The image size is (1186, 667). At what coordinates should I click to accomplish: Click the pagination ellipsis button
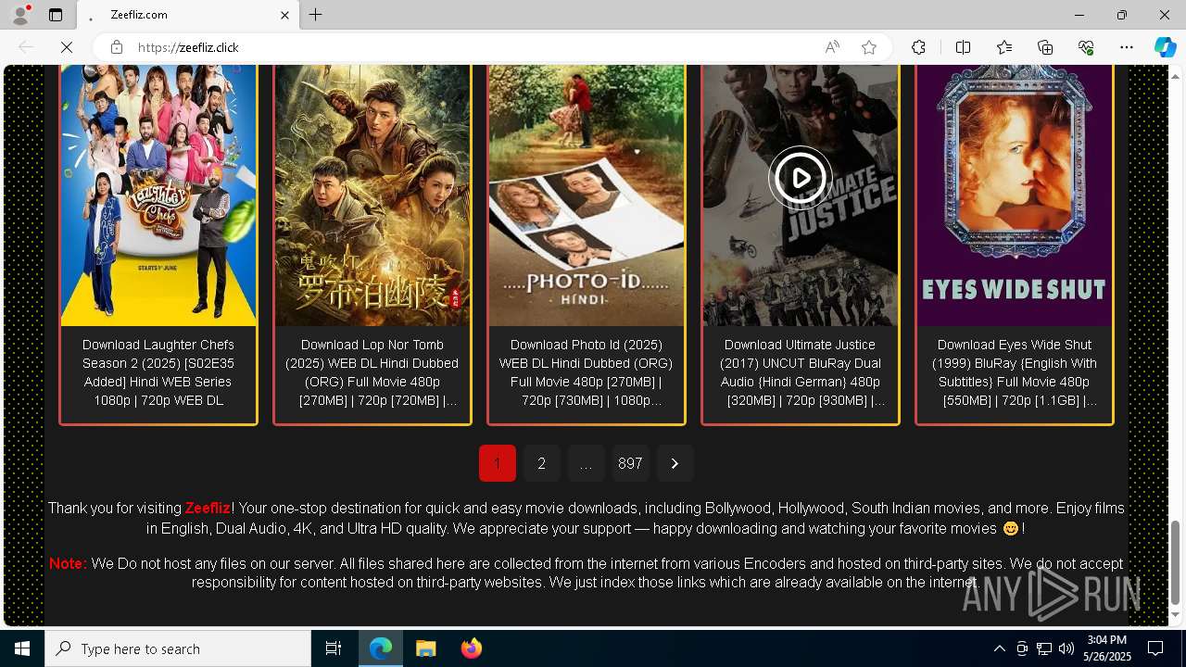(x=586, y=463)
